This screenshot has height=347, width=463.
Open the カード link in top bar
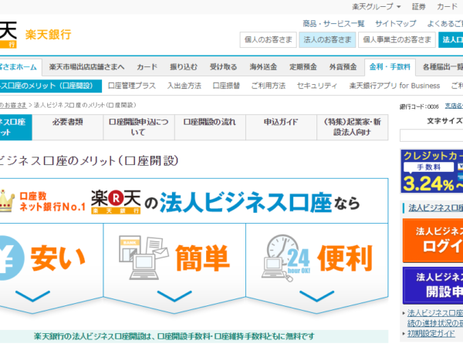click(447, 6)
